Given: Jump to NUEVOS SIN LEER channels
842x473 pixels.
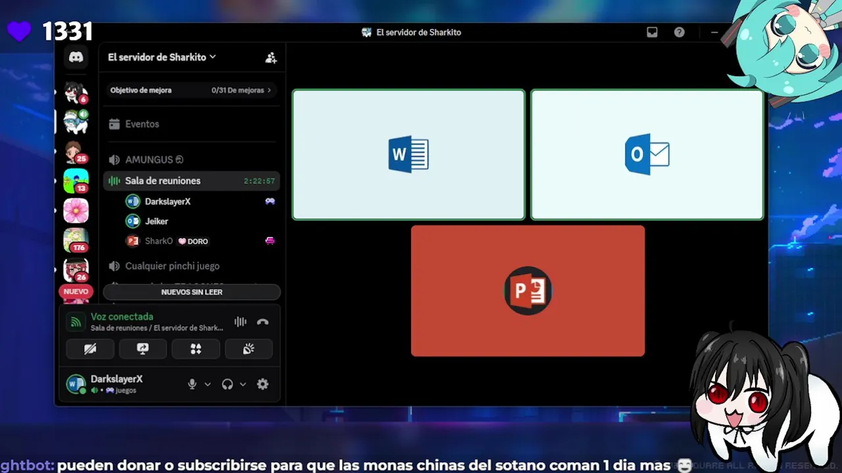Looking at the screenshot, I should pyautogui.click(x=192, y=292).
